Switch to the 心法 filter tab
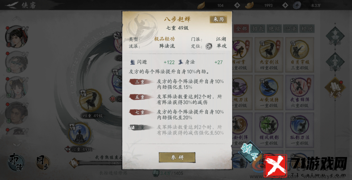Screen dimensions: 352x180 pos(291,29)
